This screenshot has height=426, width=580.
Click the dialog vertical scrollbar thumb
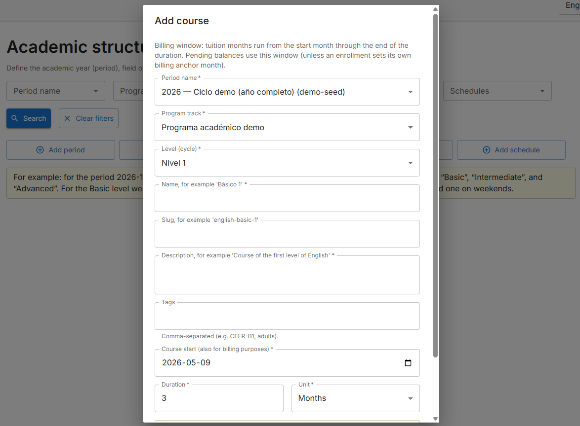pos(435,185)
